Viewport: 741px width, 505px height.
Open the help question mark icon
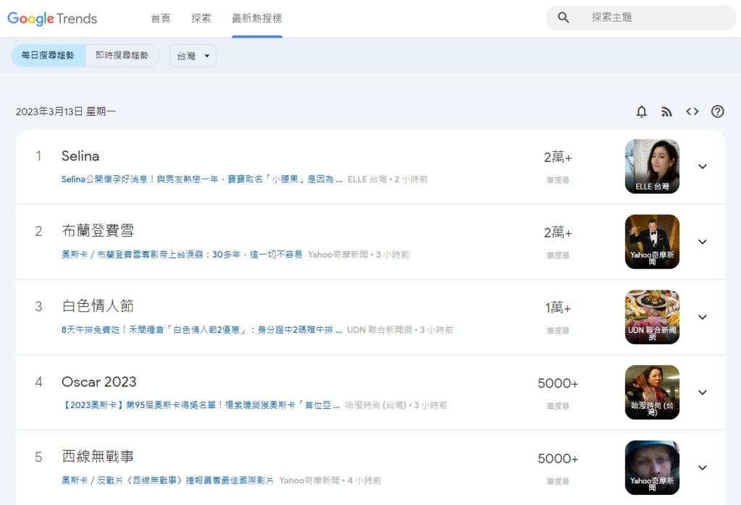point(717,111)
